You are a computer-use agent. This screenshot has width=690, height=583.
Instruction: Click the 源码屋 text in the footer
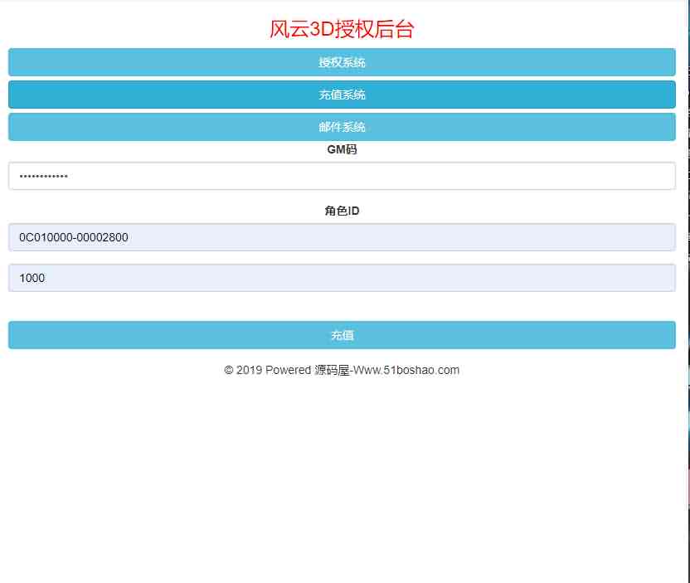(330, 370)
